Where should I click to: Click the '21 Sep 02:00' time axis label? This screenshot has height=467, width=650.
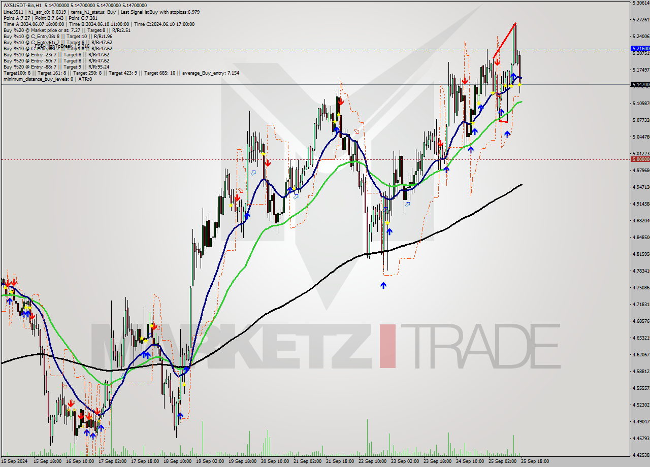[307, 461]
